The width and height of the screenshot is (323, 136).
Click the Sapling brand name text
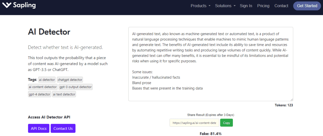click(x=24, y=5)
